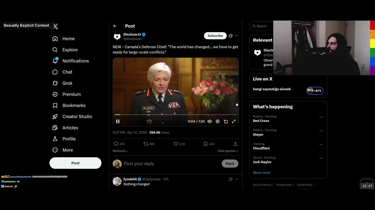Viewport: 375px width, 210px height.
Task: Open the Relevant sort dropdown
Action: pyautogui.click(x=120, y=151)
